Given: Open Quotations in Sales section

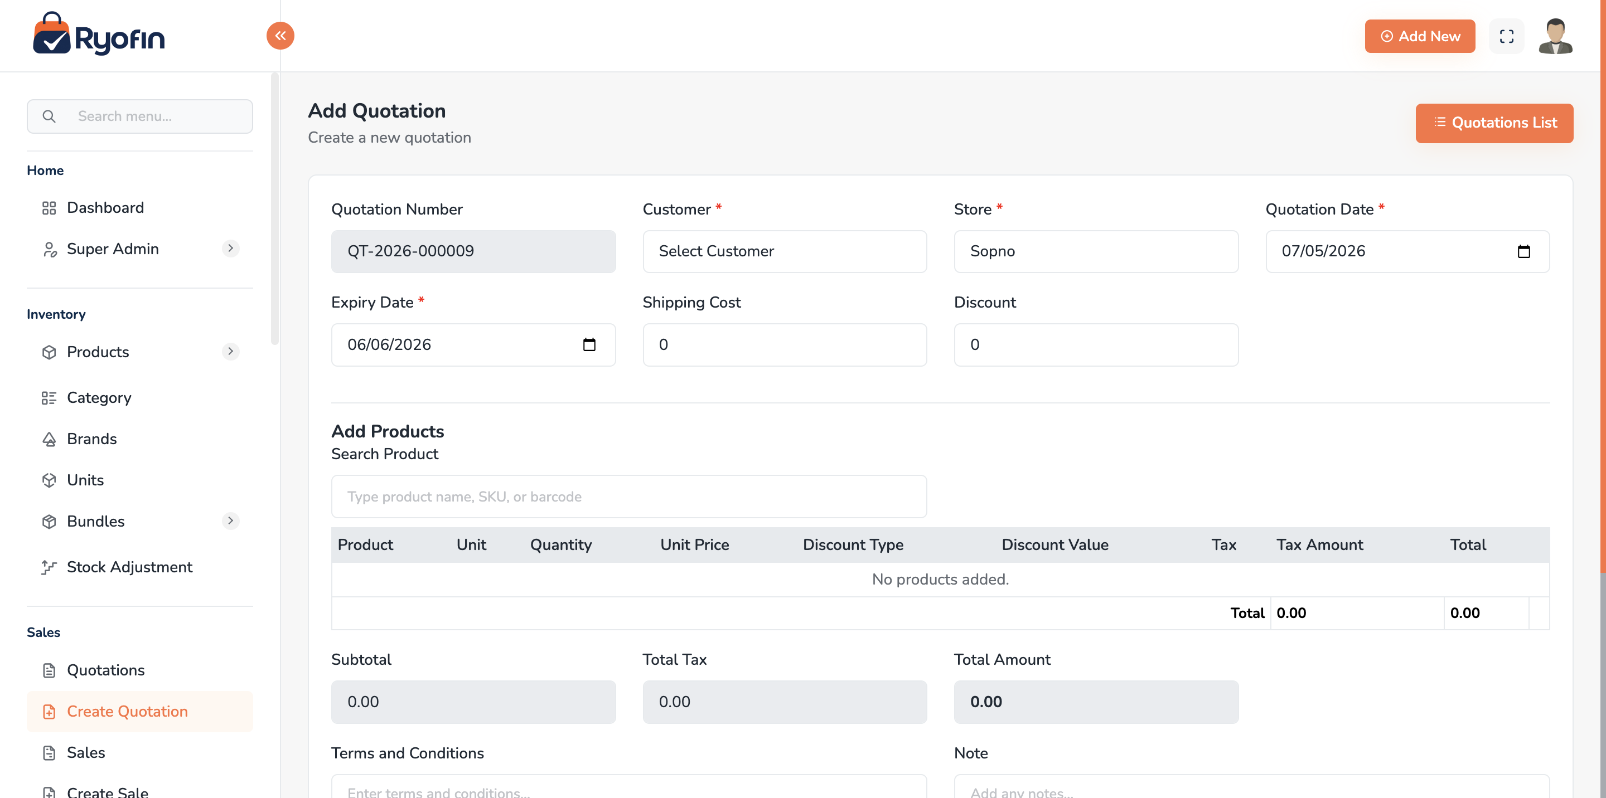Looking at the screenshot, I should [139, 670].
